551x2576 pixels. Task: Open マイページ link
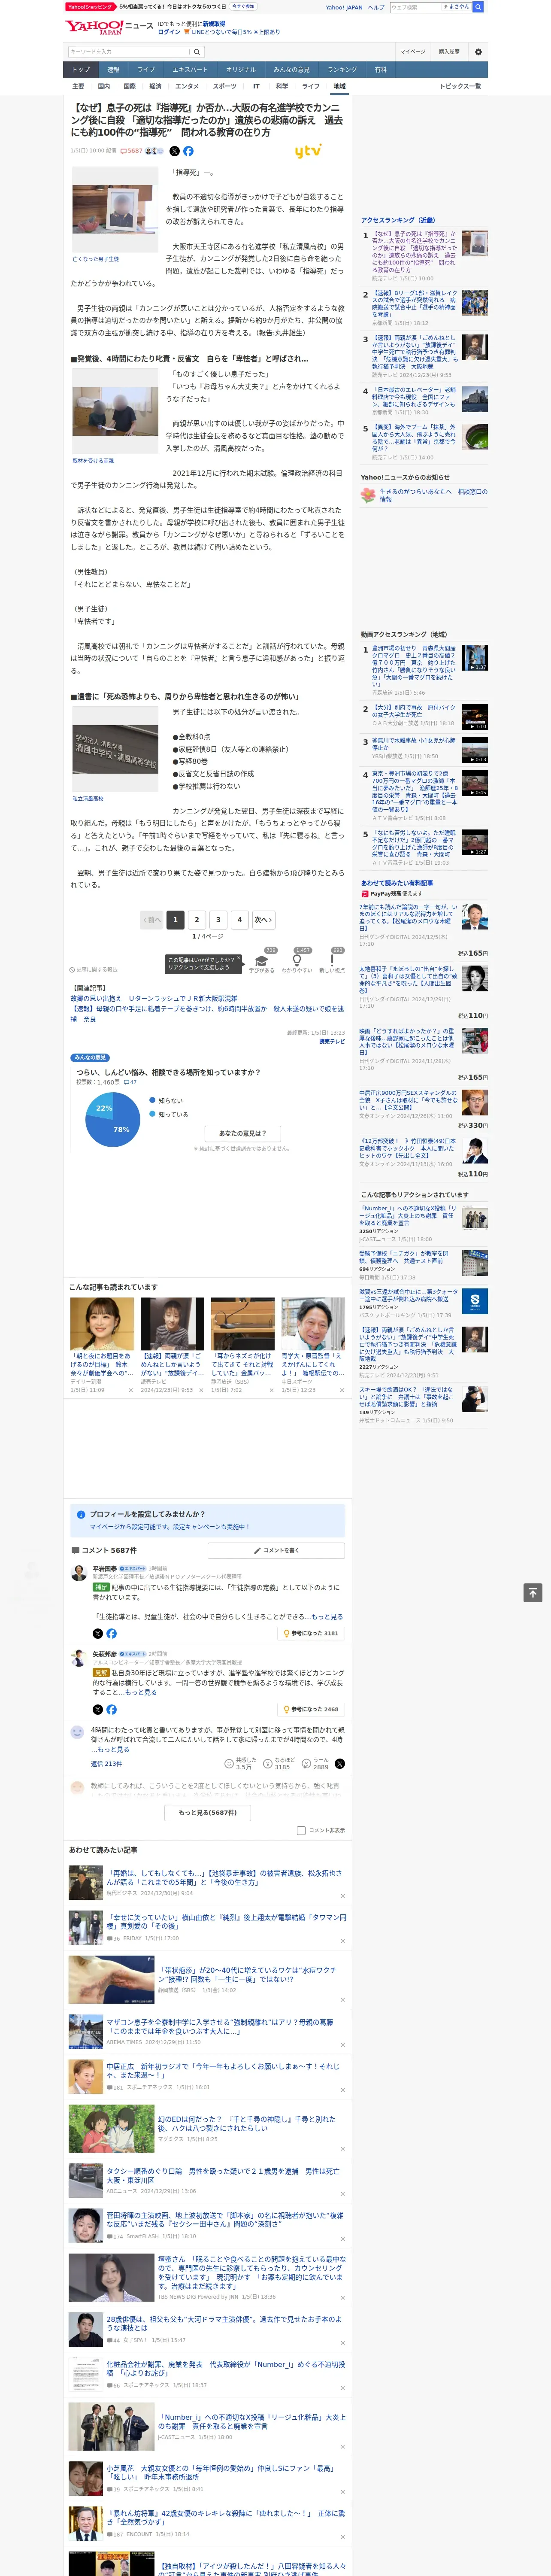coord(413,51)
